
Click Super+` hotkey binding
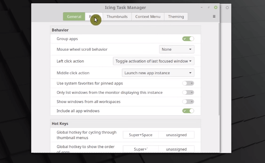pyautogui.click(x=140, y=149)
